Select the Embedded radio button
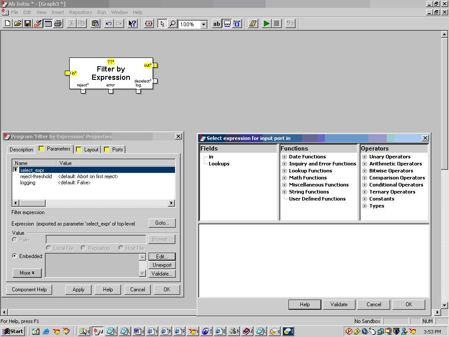Image resolution: width=449 pixels, height=337 pixels. pos(14,256)
